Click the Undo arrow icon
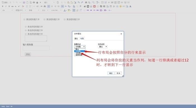 79,2
